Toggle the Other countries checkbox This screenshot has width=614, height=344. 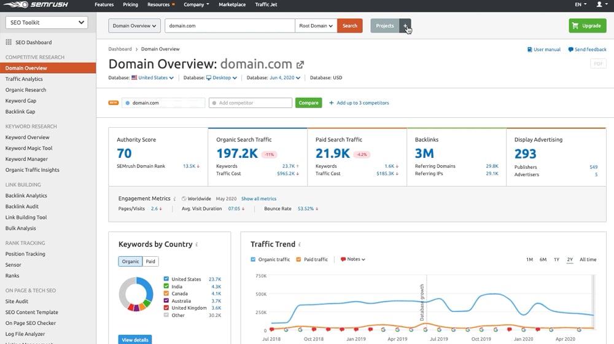166,315
